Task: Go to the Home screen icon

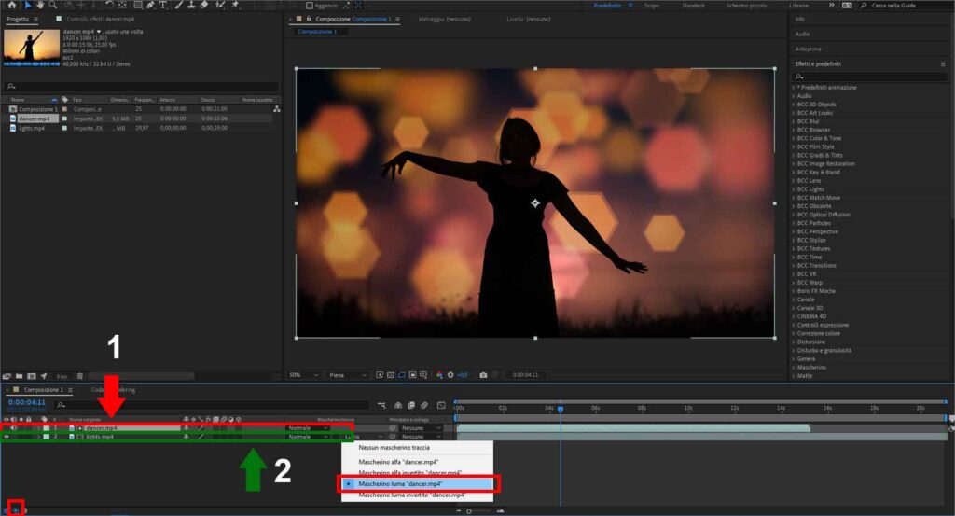Action: [x=11, y=5]
